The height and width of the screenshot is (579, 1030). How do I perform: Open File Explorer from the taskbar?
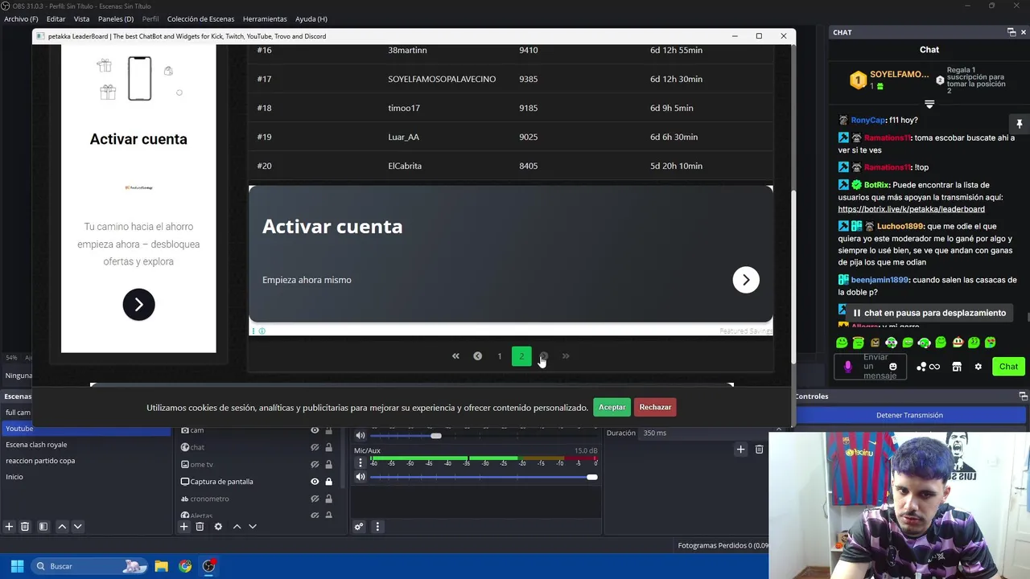[161, 566]
